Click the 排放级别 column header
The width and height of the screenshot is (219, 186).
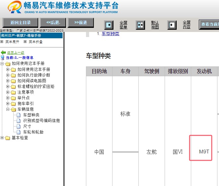click(178, 71)
